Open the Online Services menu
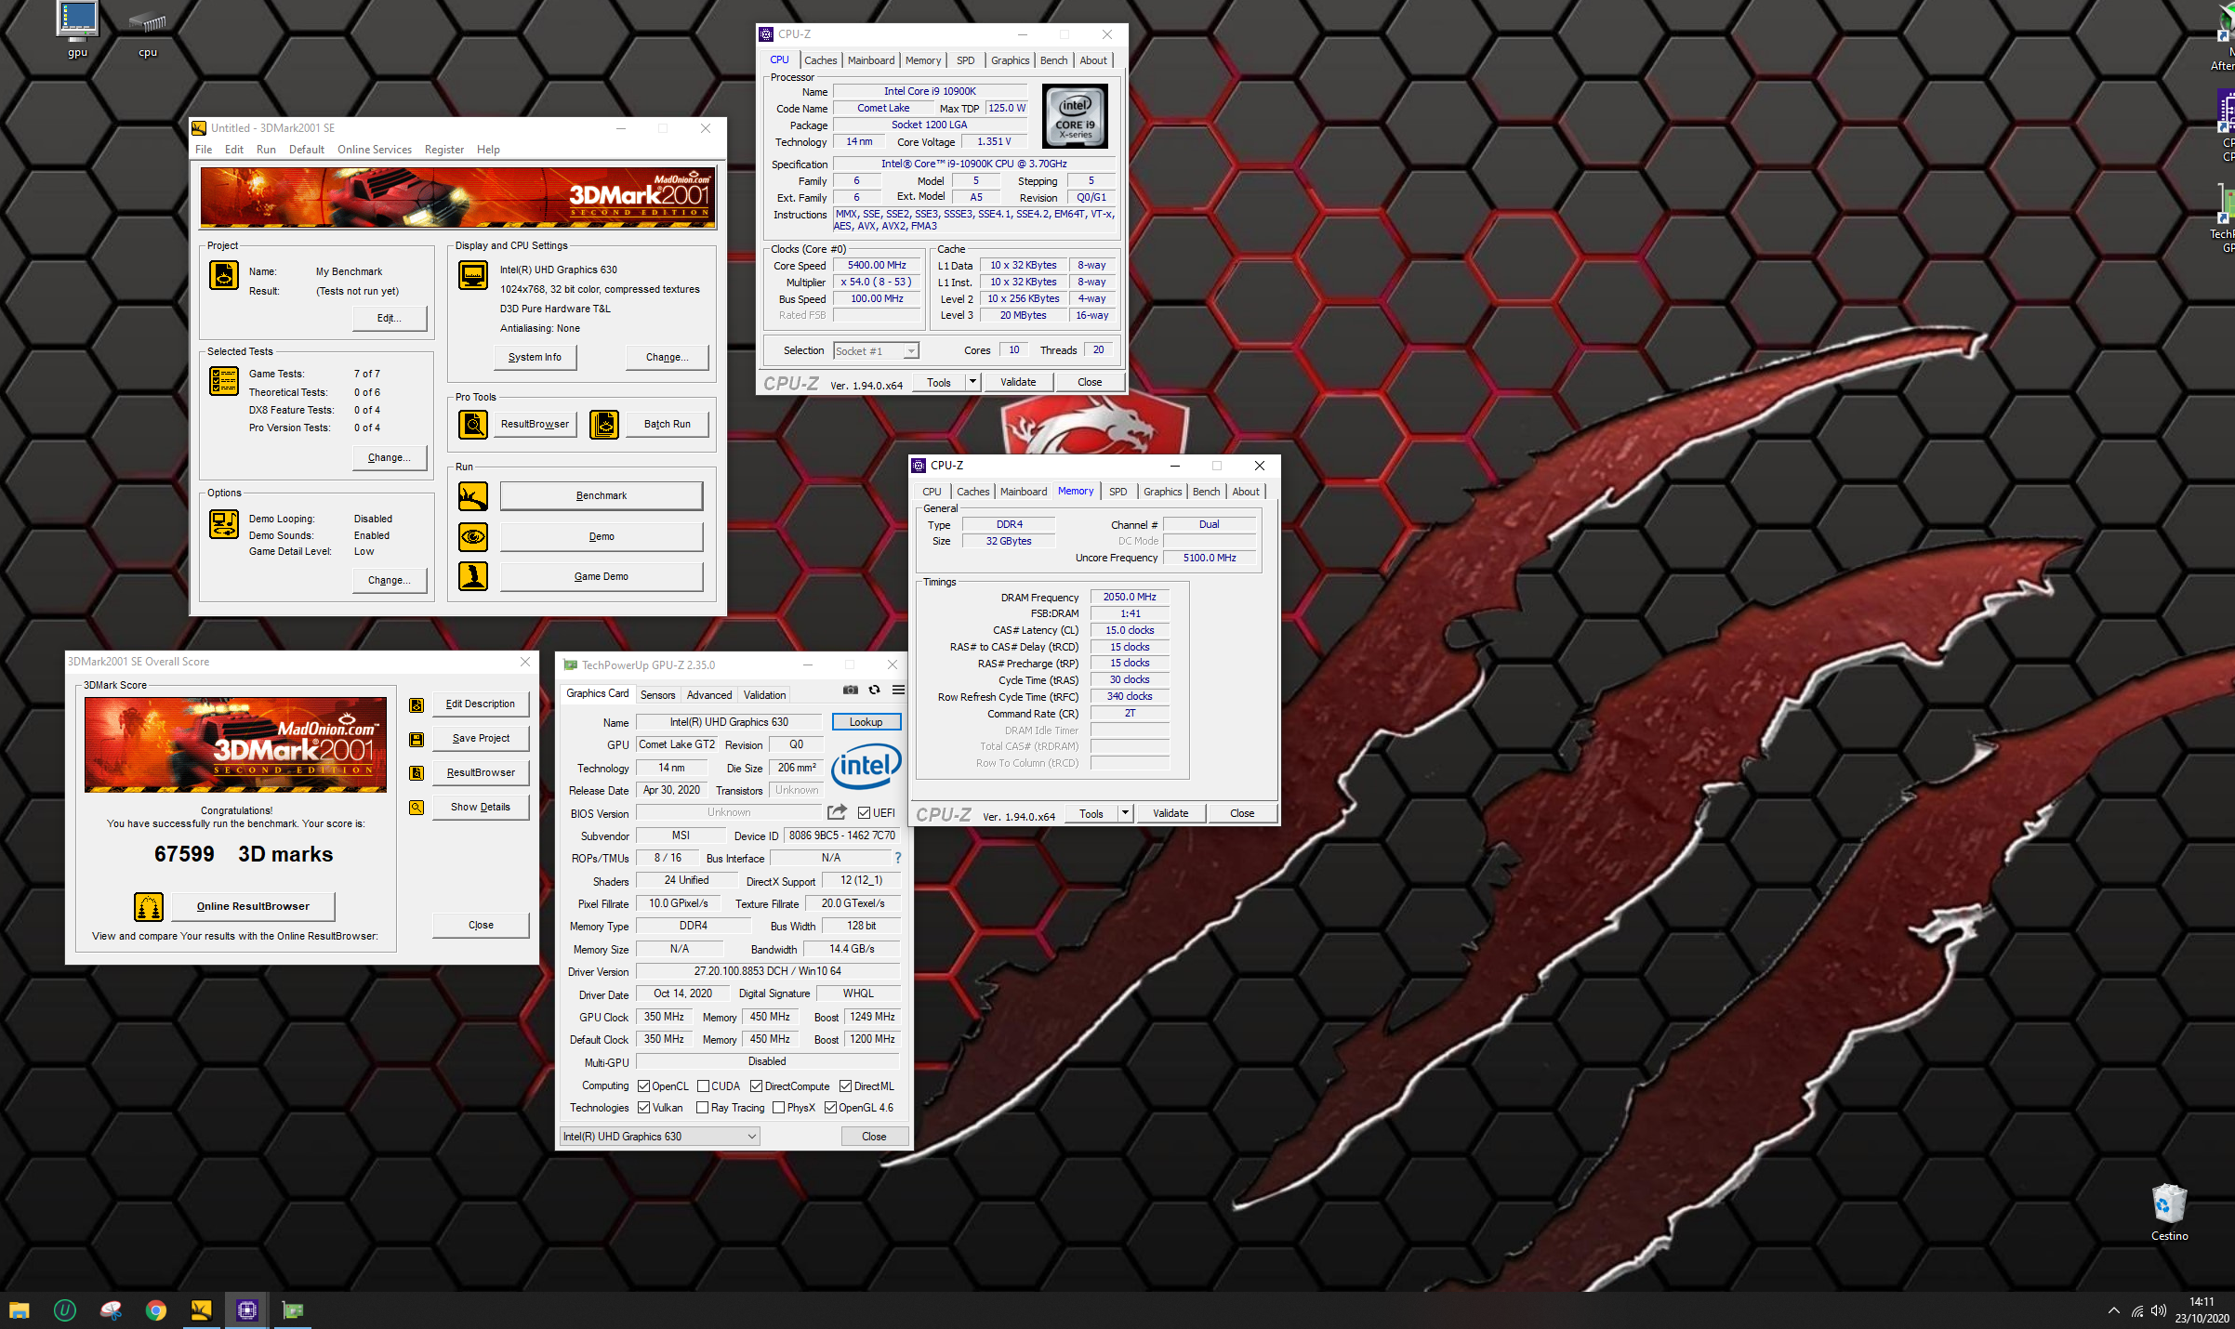The height and width of the screenshot is (1329, 2235). pyautogui.click(x=374, y=150)
